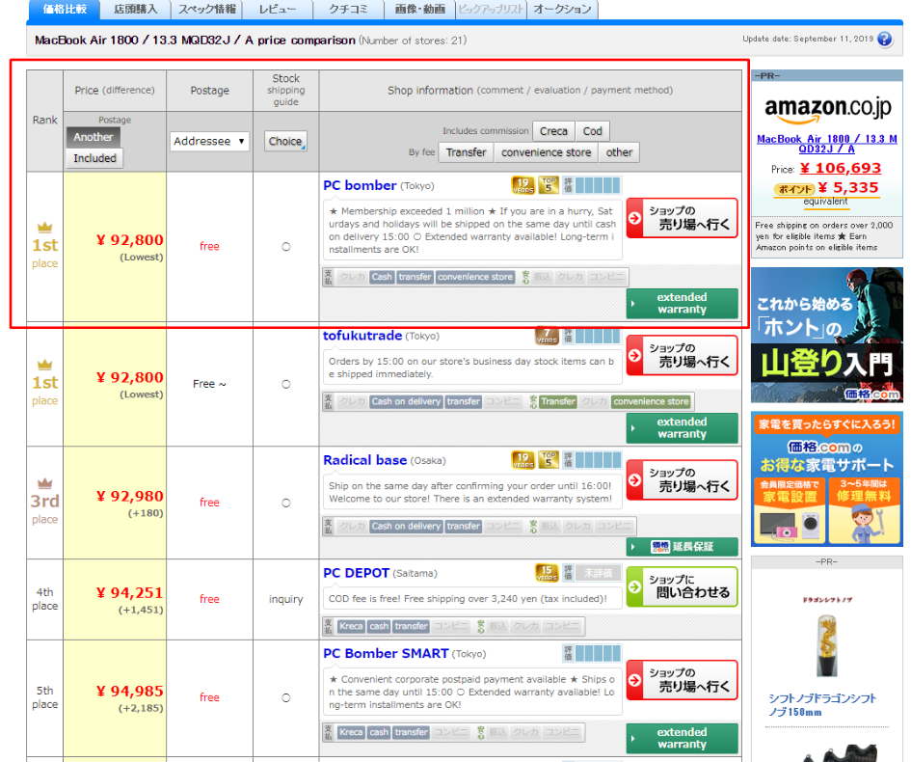
Task: Open the stock Choice dropdown
Action: [x=285, y=141]
